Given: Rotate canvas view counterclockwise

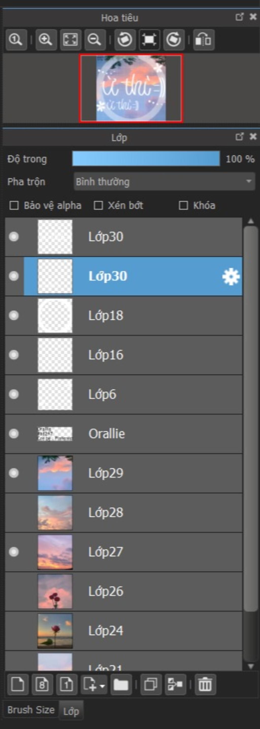Looking at the screenshot, I should tap(125, 40).
